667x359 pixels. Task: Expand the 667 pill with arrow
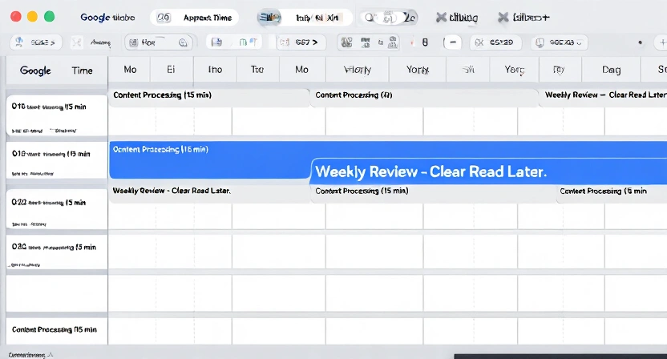point(301,42)
